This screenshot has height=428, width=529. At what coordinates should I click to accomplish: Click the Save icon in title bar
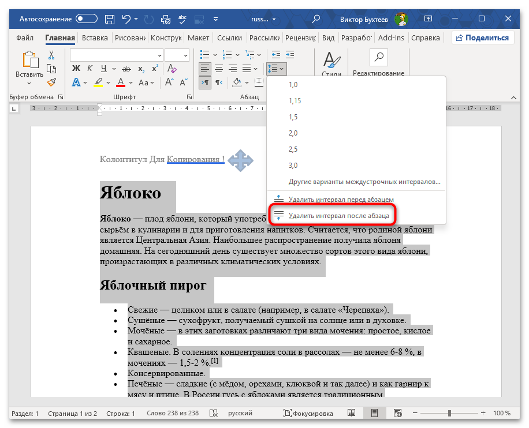click(x=110, y=19)
